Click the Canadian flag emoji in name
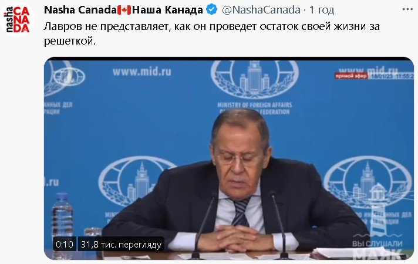The height and width of the screenshot is (264, 418). point(124,10)
